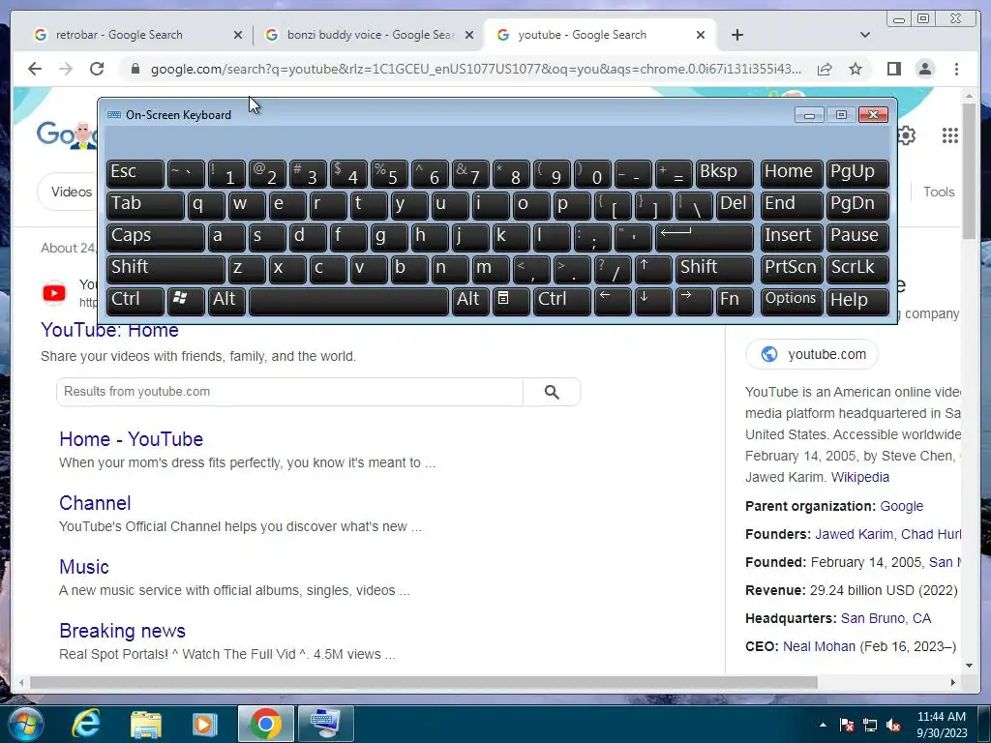This screenshot has width=991, height=743.
Task: Open the Breaking news sitelink
Action: pyautogui.click(x=122, y=631)
